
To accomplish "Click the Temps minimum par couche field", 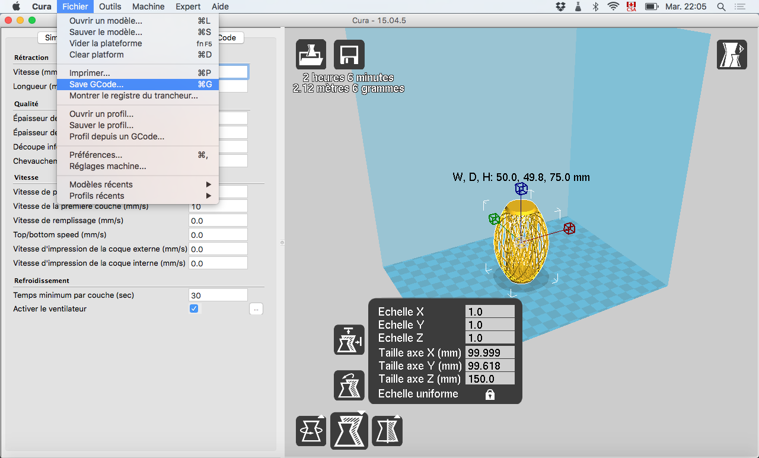I will point(218,295).
